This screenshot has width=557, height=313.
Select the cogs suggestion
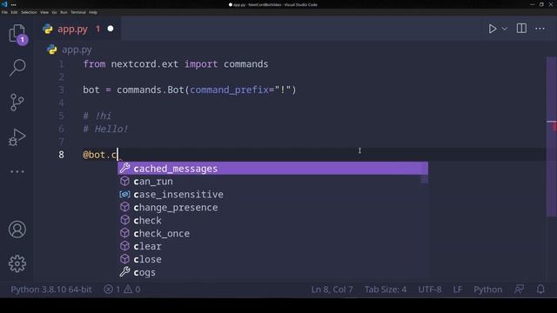click(x=272, y=272)
